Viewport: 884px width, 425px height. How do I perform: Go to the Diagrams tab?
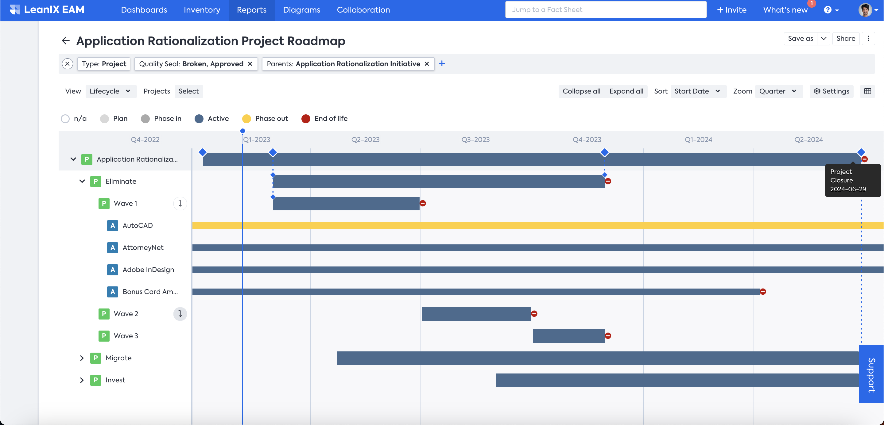point(301,10)
